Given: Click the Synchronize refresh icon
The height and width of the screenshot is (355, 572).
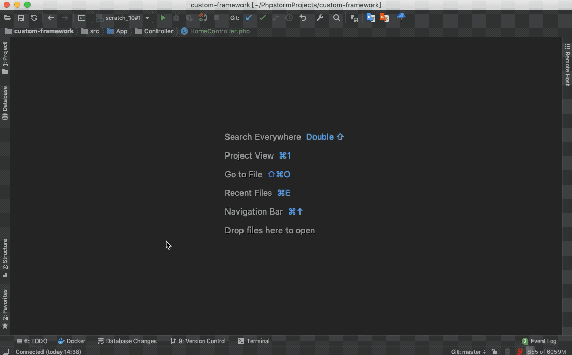Looking at the screenshot, I should [34, 18].
